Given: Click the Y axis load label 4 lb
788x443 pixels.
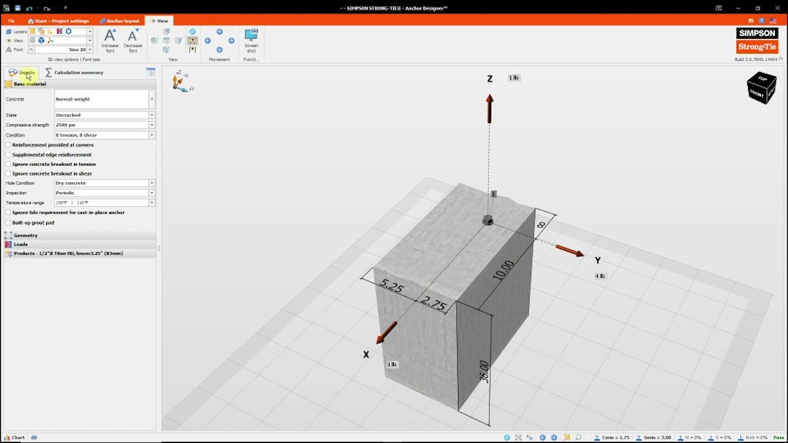Looking at the screenshot, I should pos(600,276).
